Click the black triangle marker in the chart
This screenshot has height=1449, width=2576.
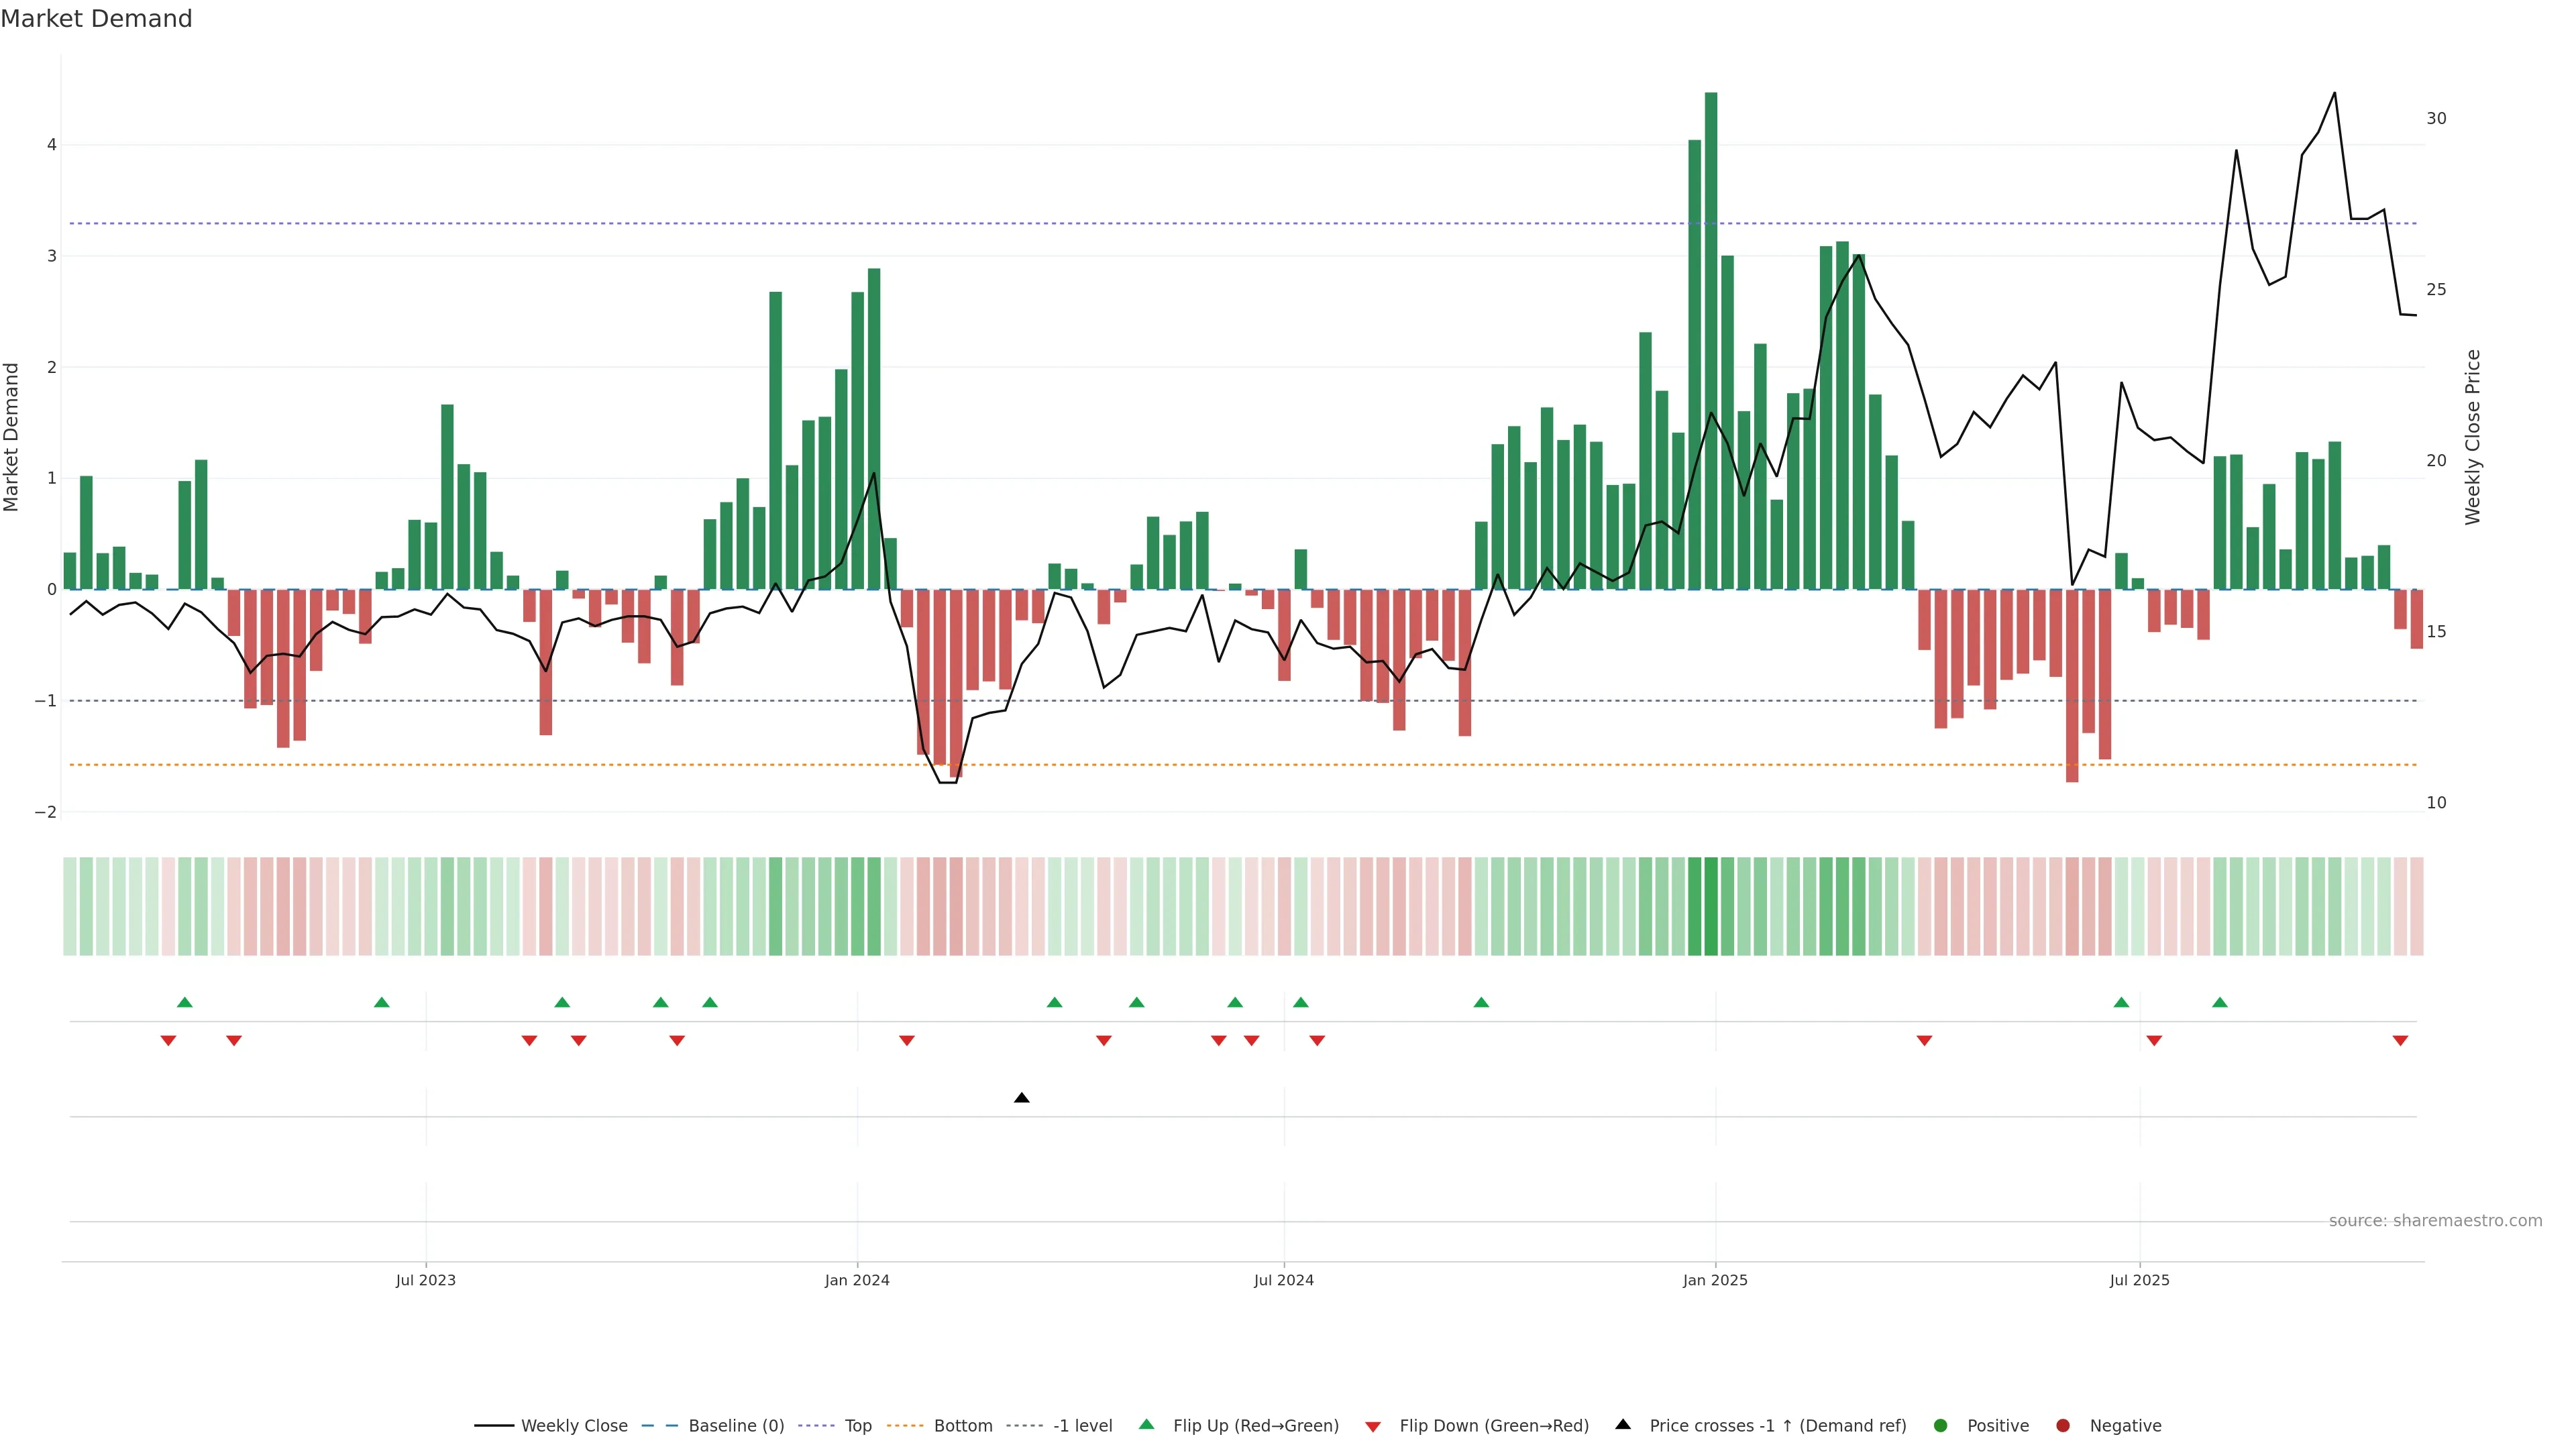pyautogui.click(x=1021, y=1098)
